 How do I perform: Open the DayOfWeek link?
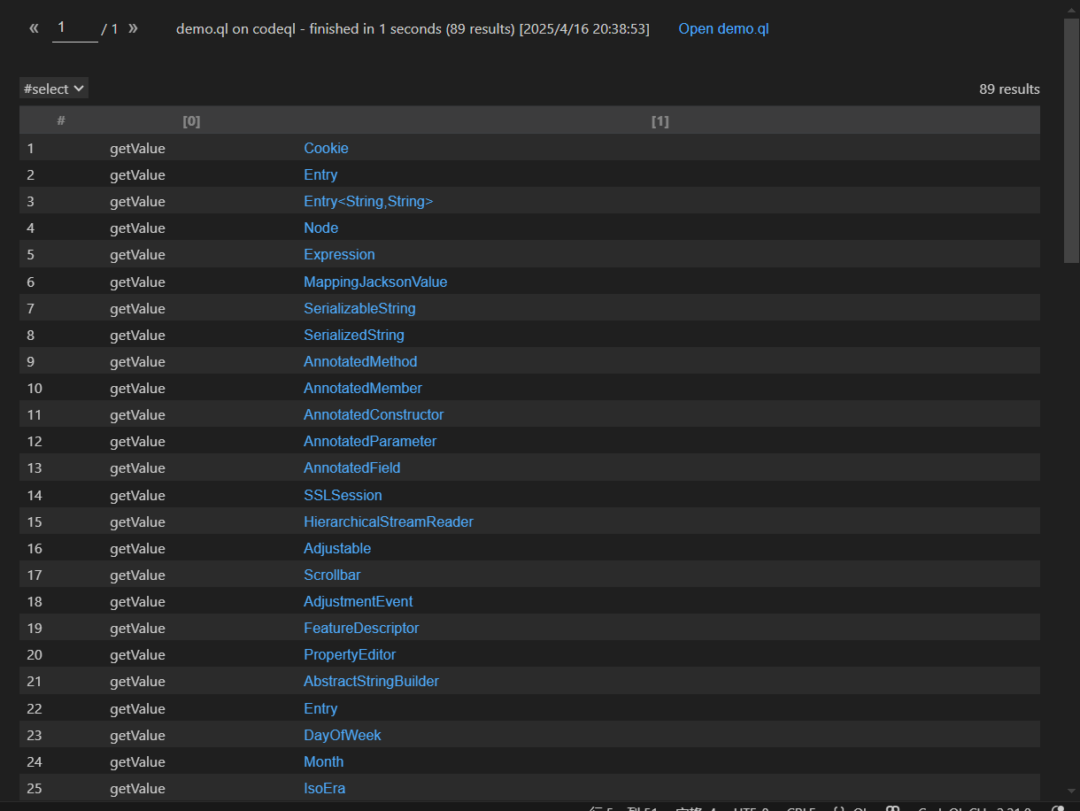click(343, 735)
